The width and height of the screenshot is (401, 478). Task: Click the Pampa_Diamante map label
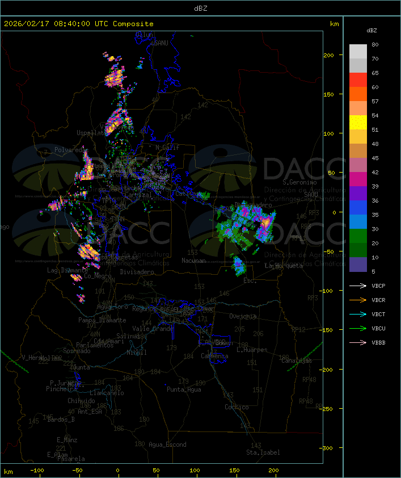(102, 320)
